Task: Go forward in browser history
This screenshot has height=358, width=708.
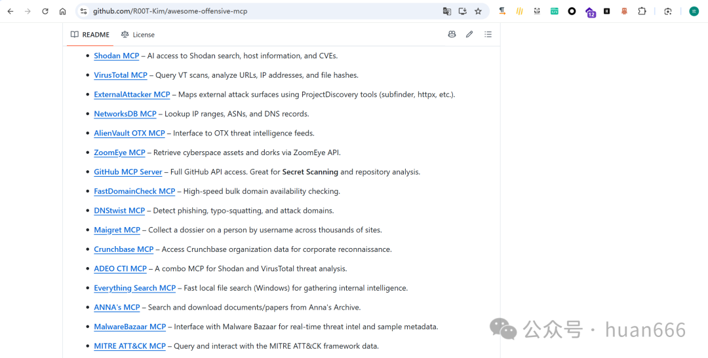Action: tap(28, 11)
